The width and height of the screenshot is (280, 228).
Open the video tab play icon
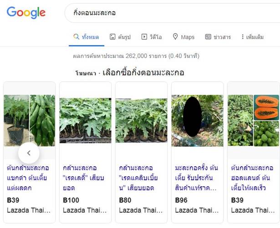point(144,37)
